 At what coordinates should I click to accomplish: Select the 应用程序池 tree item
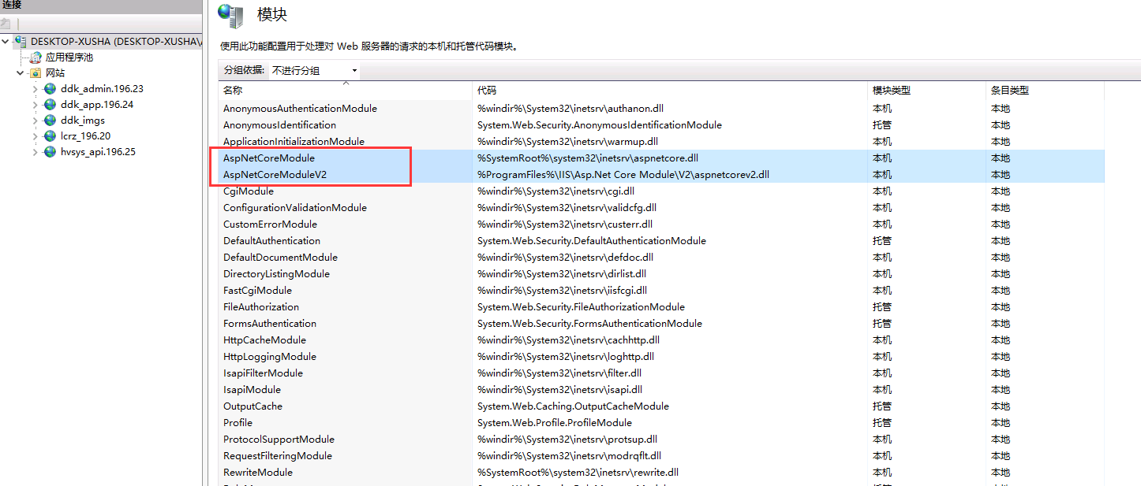click(x=69, y=58)
